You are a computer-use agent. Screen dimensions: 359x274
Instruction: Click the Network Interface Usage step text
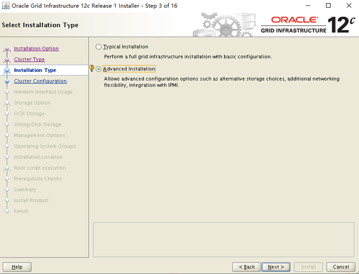(43, 92)
